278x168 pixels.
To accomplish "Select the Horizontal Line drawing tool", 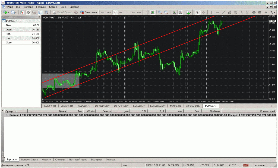I will pyautogui.click(x=217, y=12).
